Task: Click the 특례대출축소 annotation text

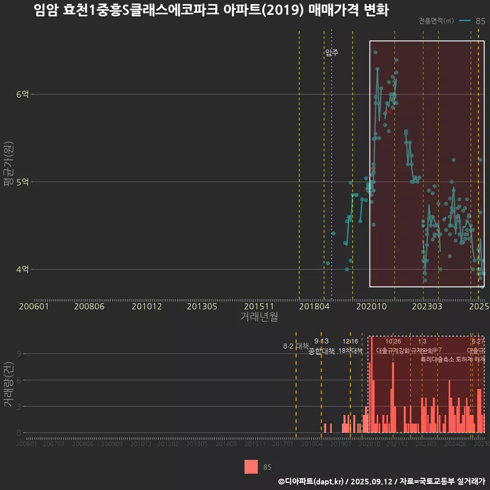Action: [437, 359]
